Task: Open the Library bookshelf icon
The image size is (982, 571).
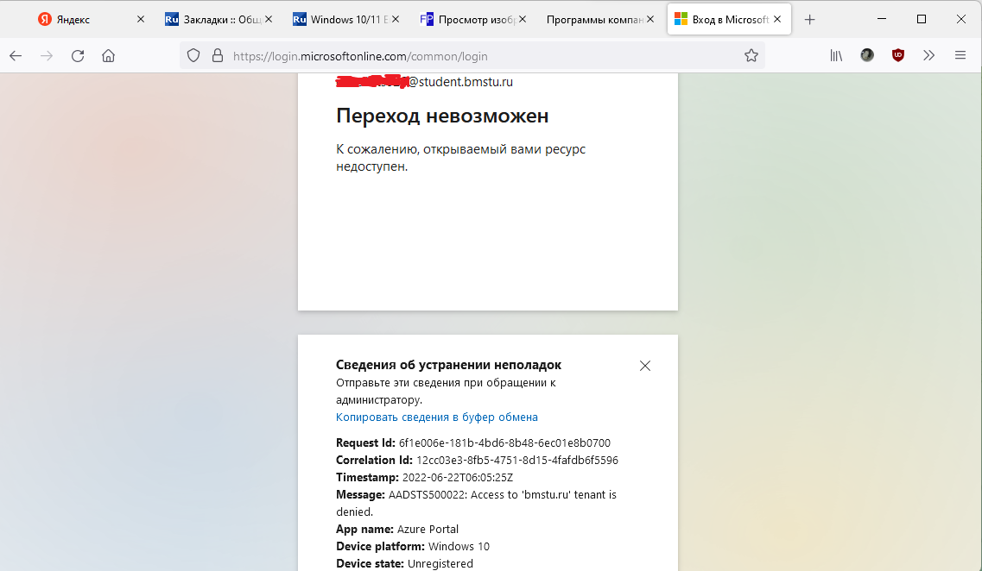Action: coord(836,56)
